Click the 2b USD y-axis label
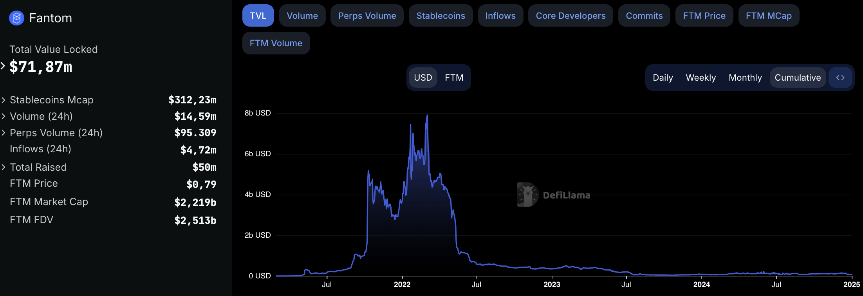863x296 pixels. 258,235
